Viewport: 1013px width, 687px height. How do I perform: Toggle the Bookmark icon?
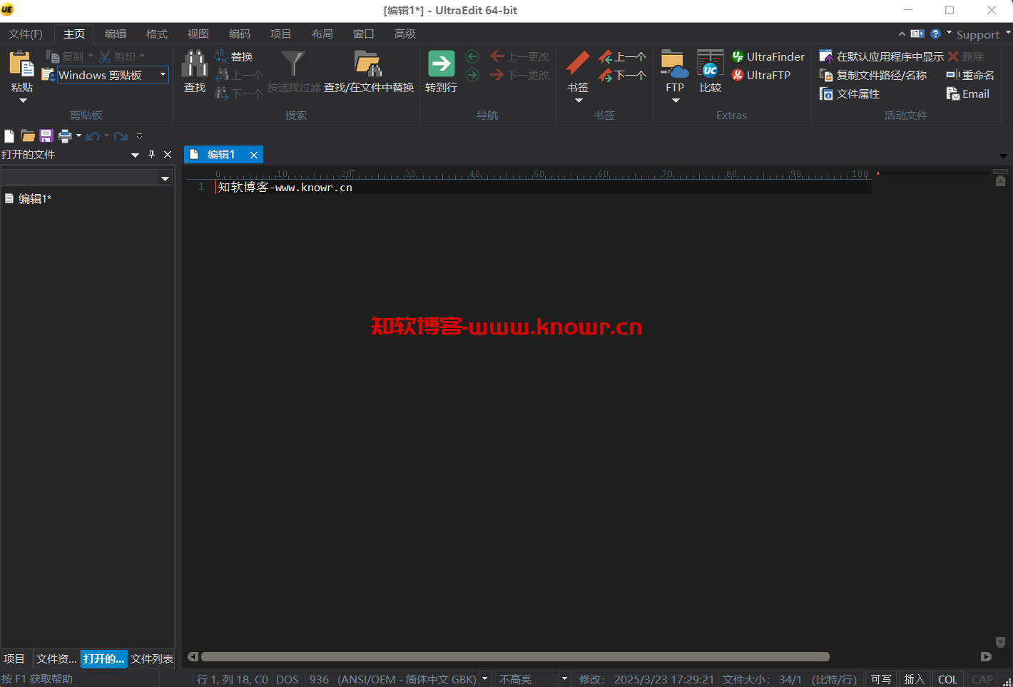tap(578, 63)
